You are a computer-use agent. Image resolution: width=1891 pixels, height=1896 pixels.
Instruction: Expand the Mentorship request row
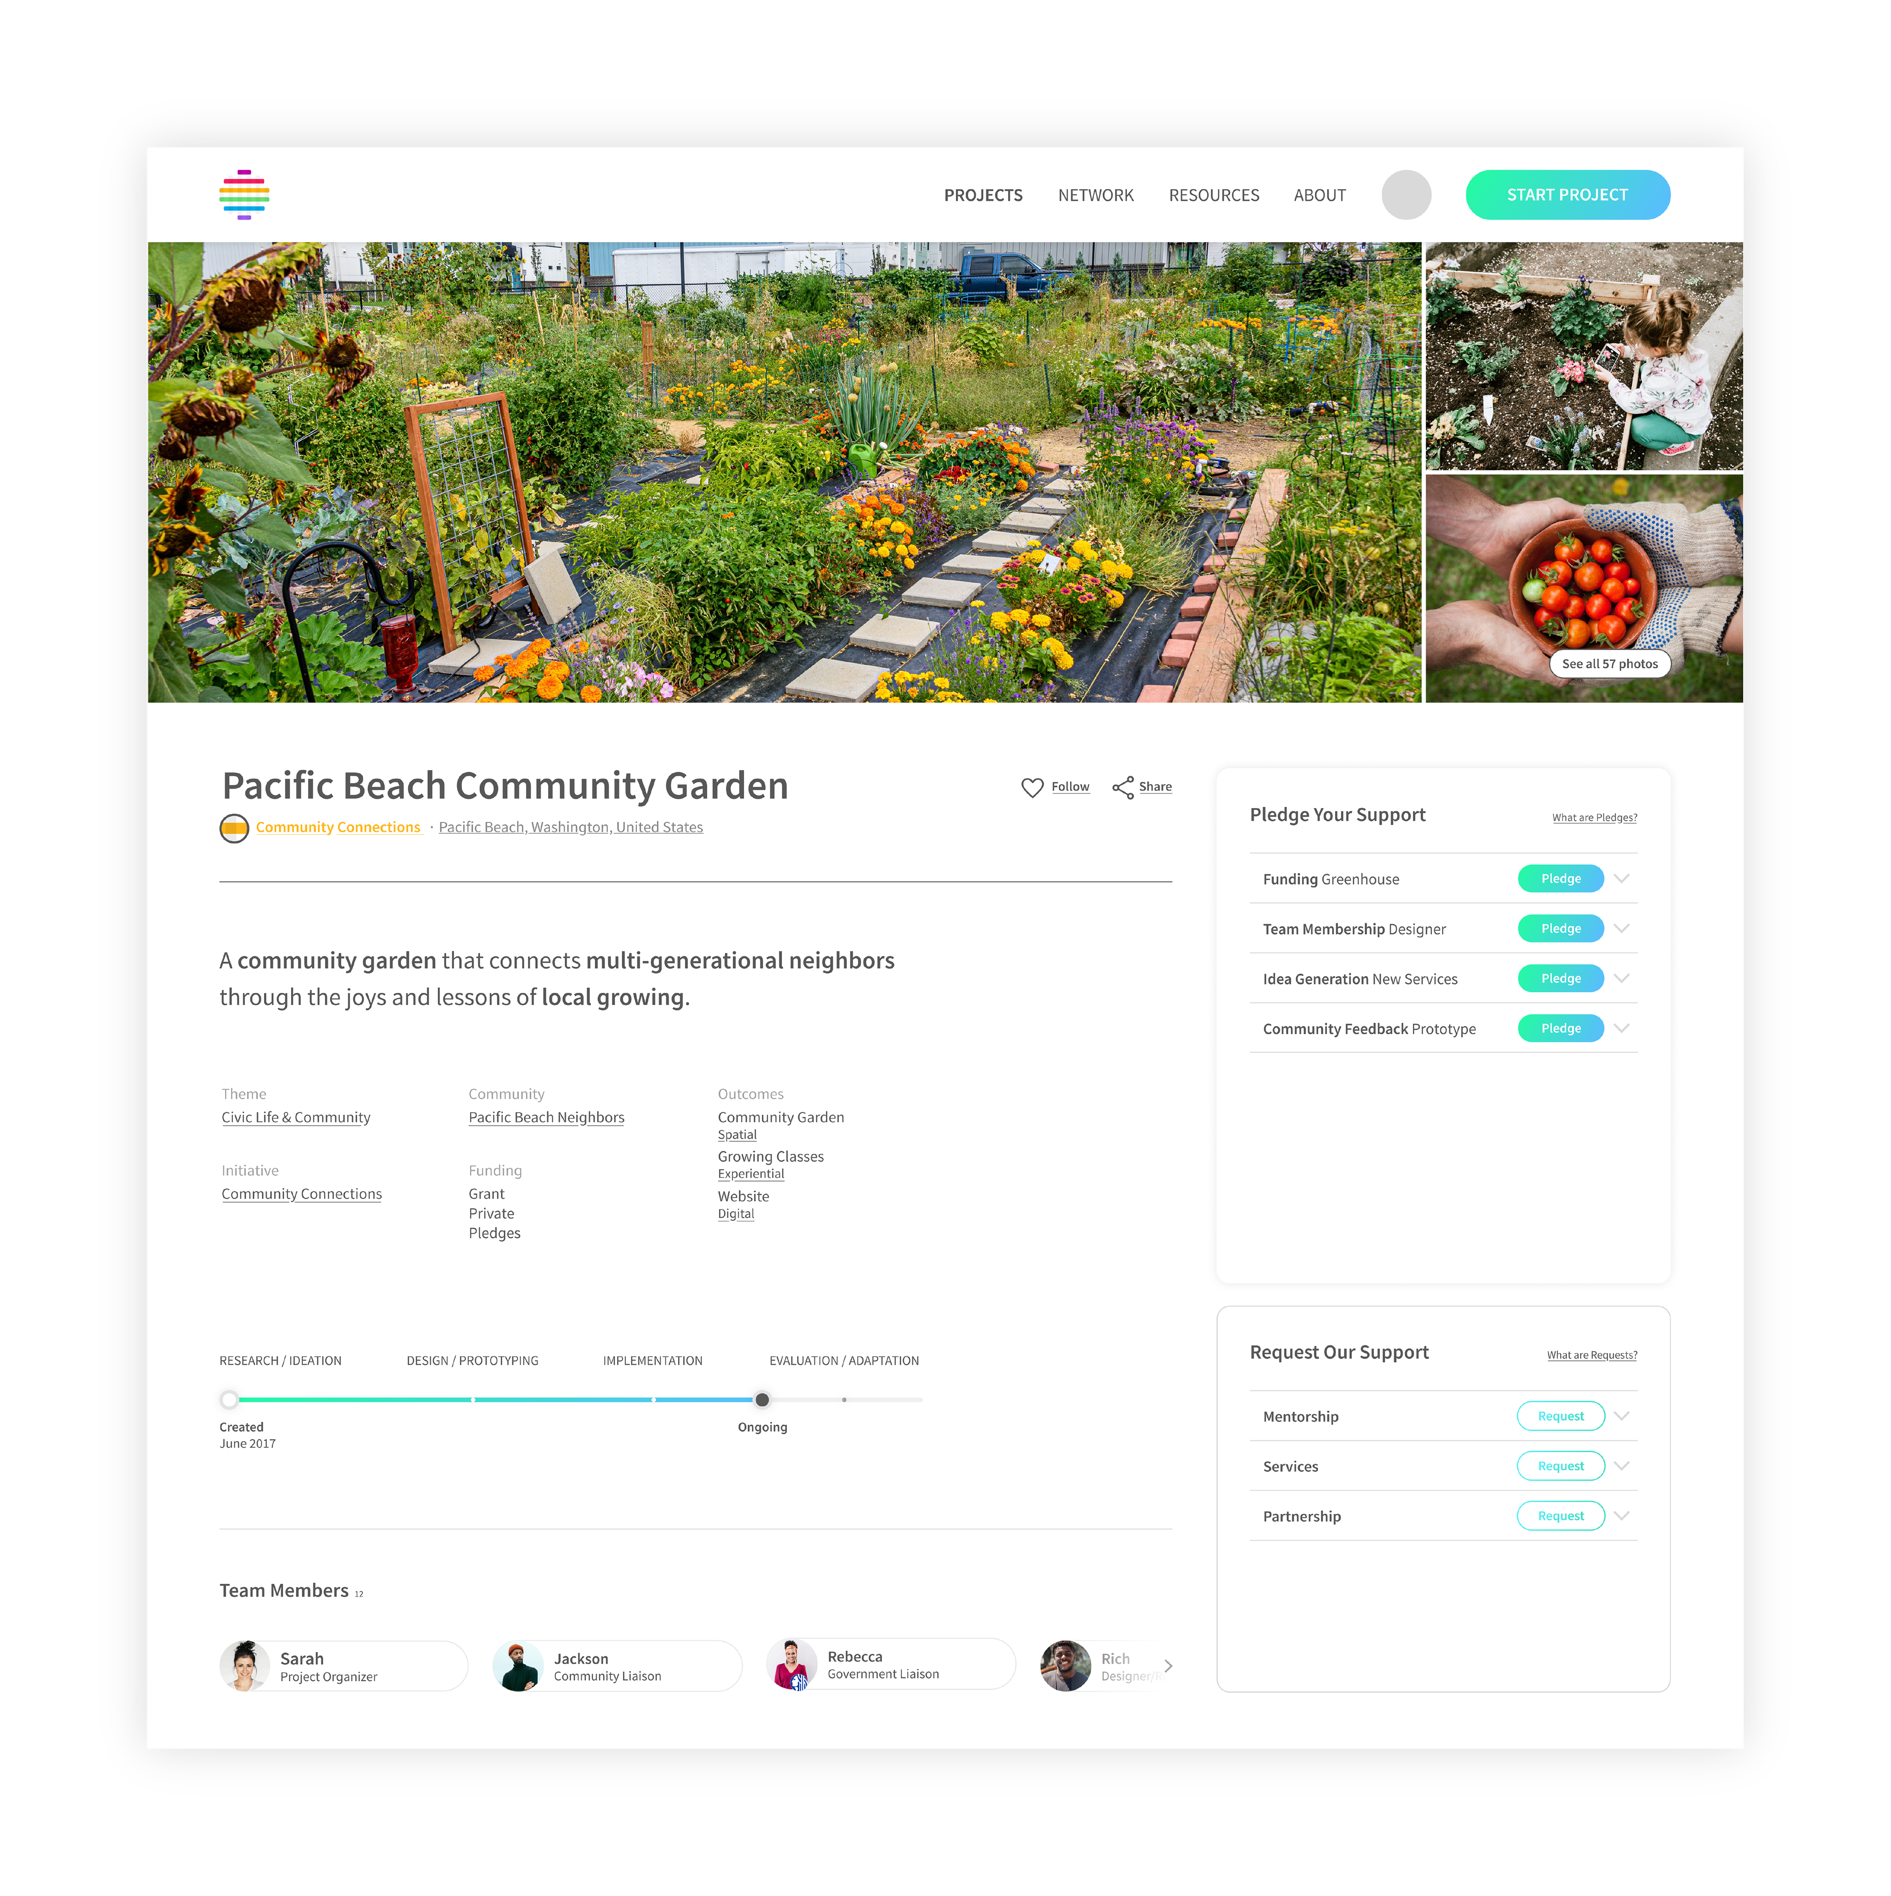tap(1621, 1416)
